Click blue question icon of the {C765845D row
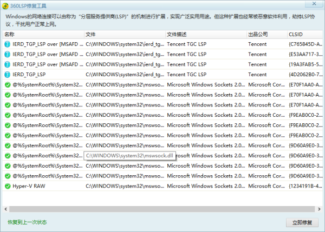Viewport: 325px width, 232px height. 8,44
